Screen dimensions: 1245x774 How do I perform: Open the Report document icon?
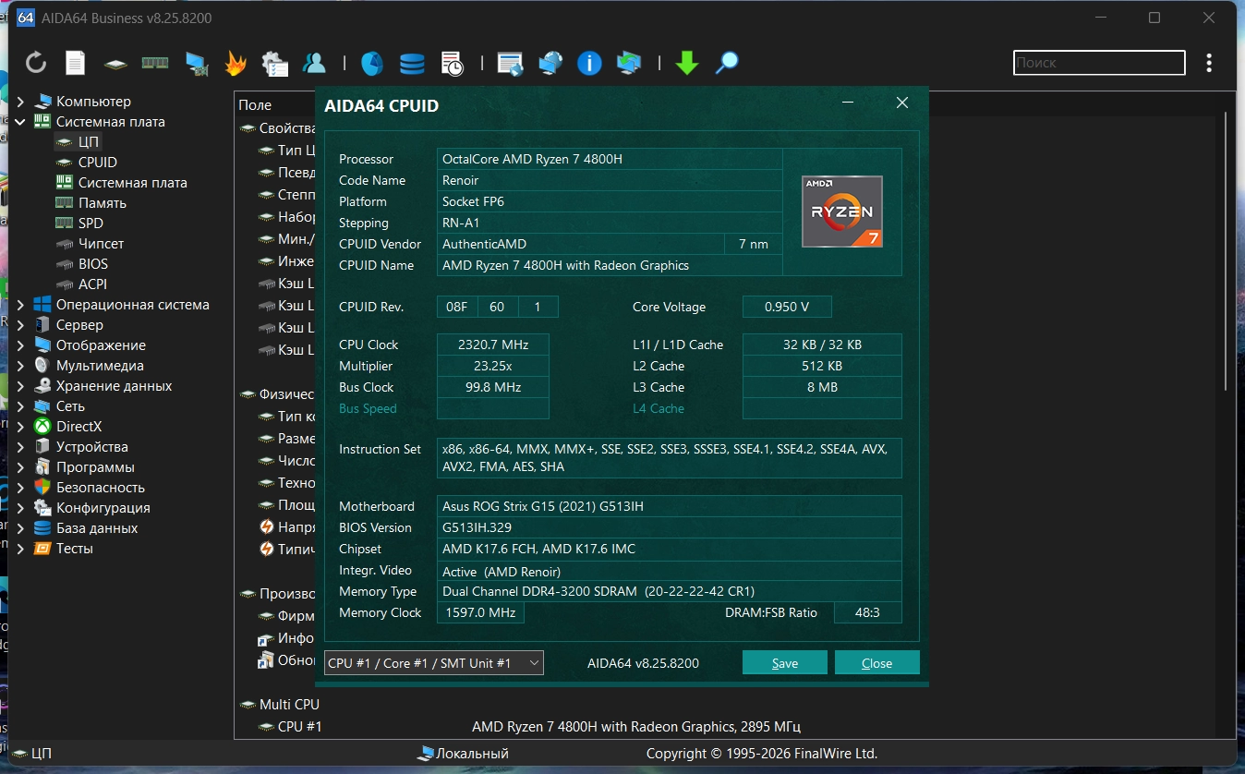click(x=75, y=63)
